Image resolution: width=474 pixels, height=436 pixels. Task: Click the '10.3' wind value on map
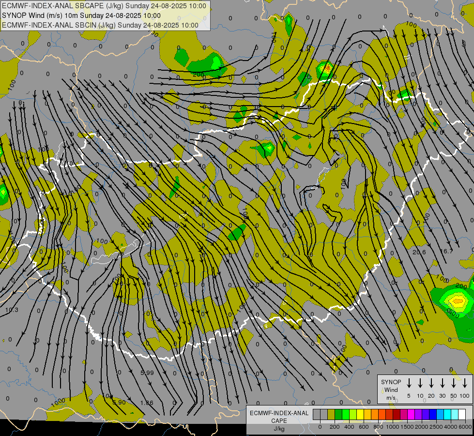pyautogui.click(x=12, y=310)
